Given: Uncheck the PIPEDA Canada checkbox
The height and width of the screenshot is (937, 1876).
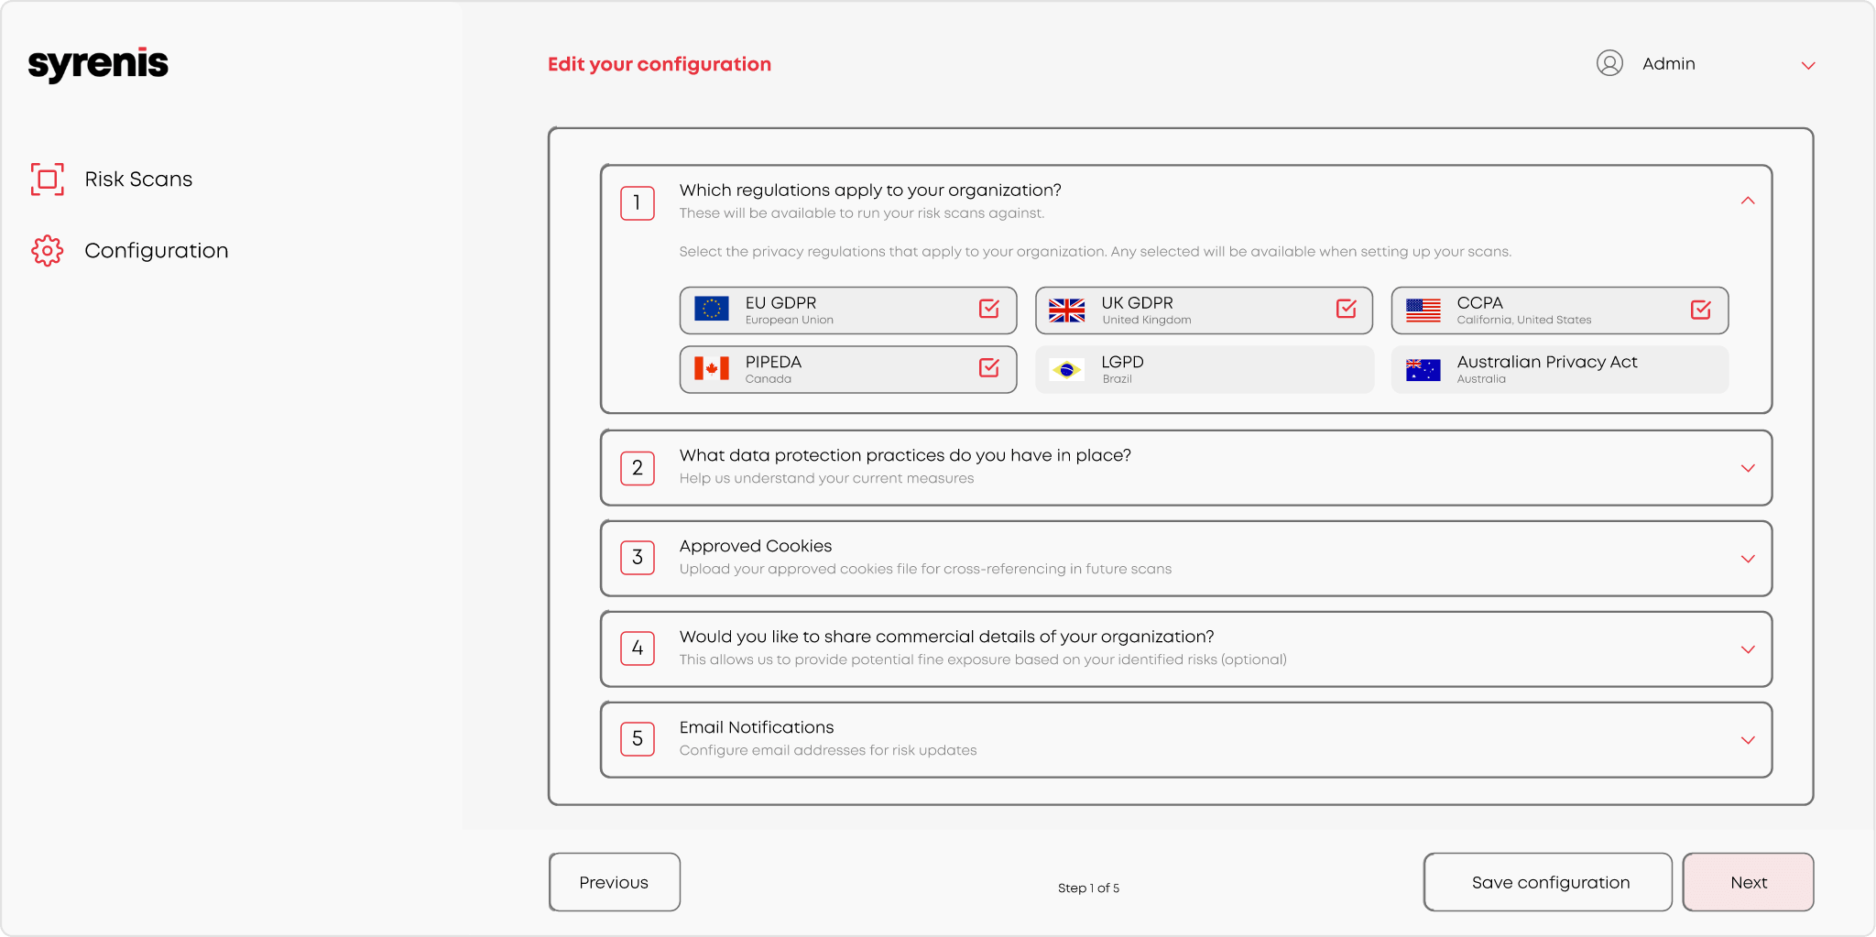Looking at the screenshot, I should point(989,368).
